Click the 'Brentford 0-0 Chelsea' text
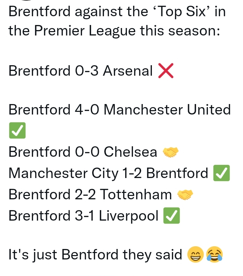 tap(83, 152)
